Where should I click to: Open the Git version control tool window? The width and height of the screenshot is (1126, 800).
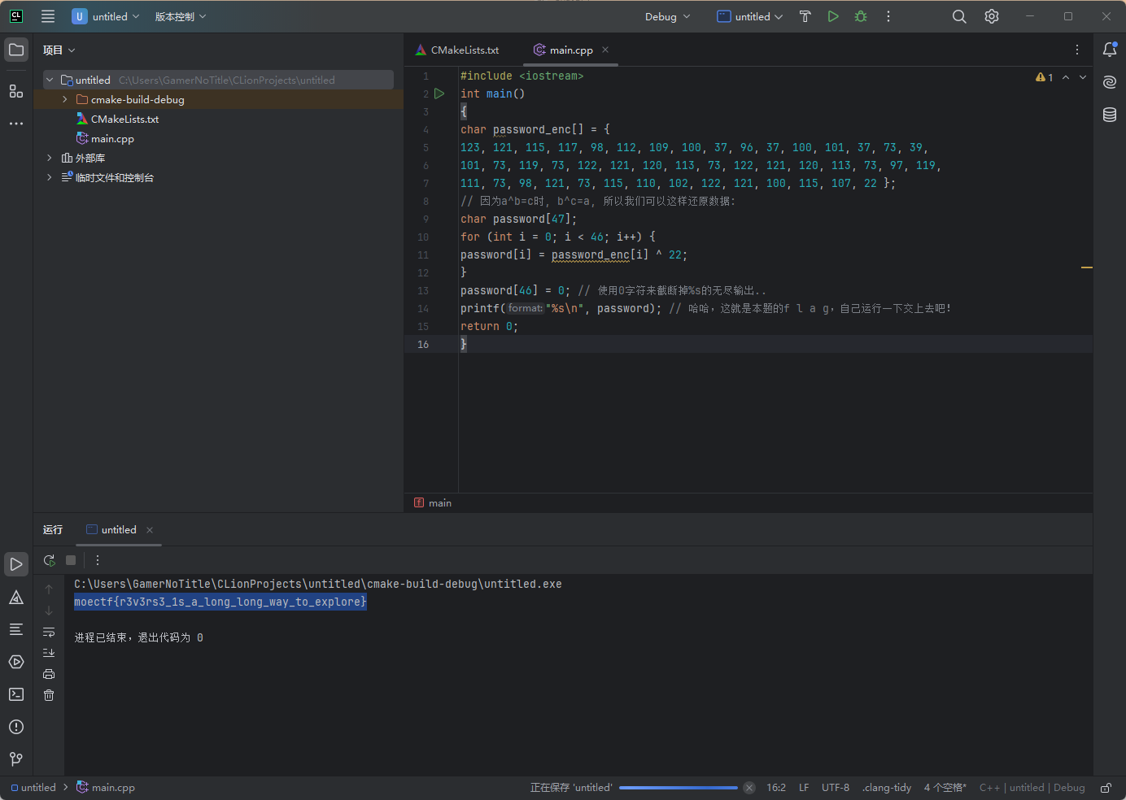[16, 759]
